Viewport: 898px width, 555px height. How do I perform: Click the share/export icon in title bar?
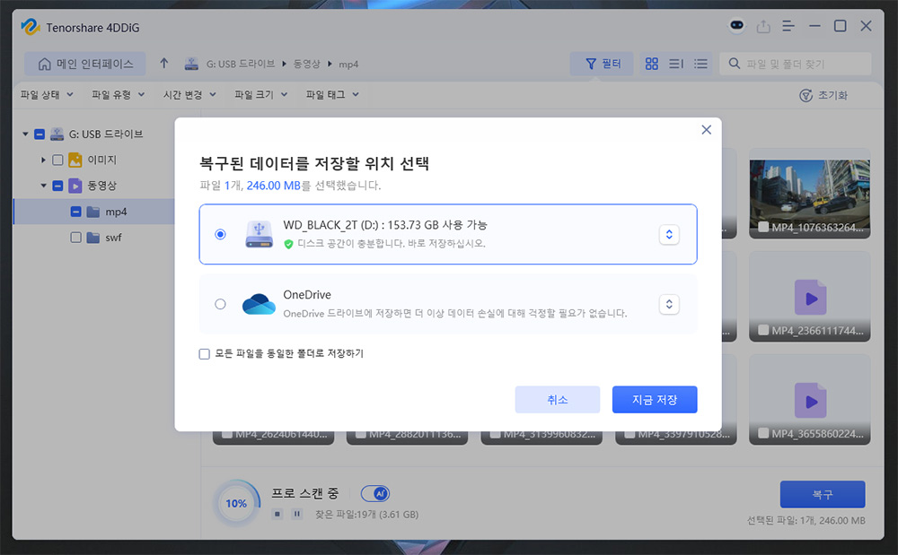pyautogui.click(x=763, y=26)
